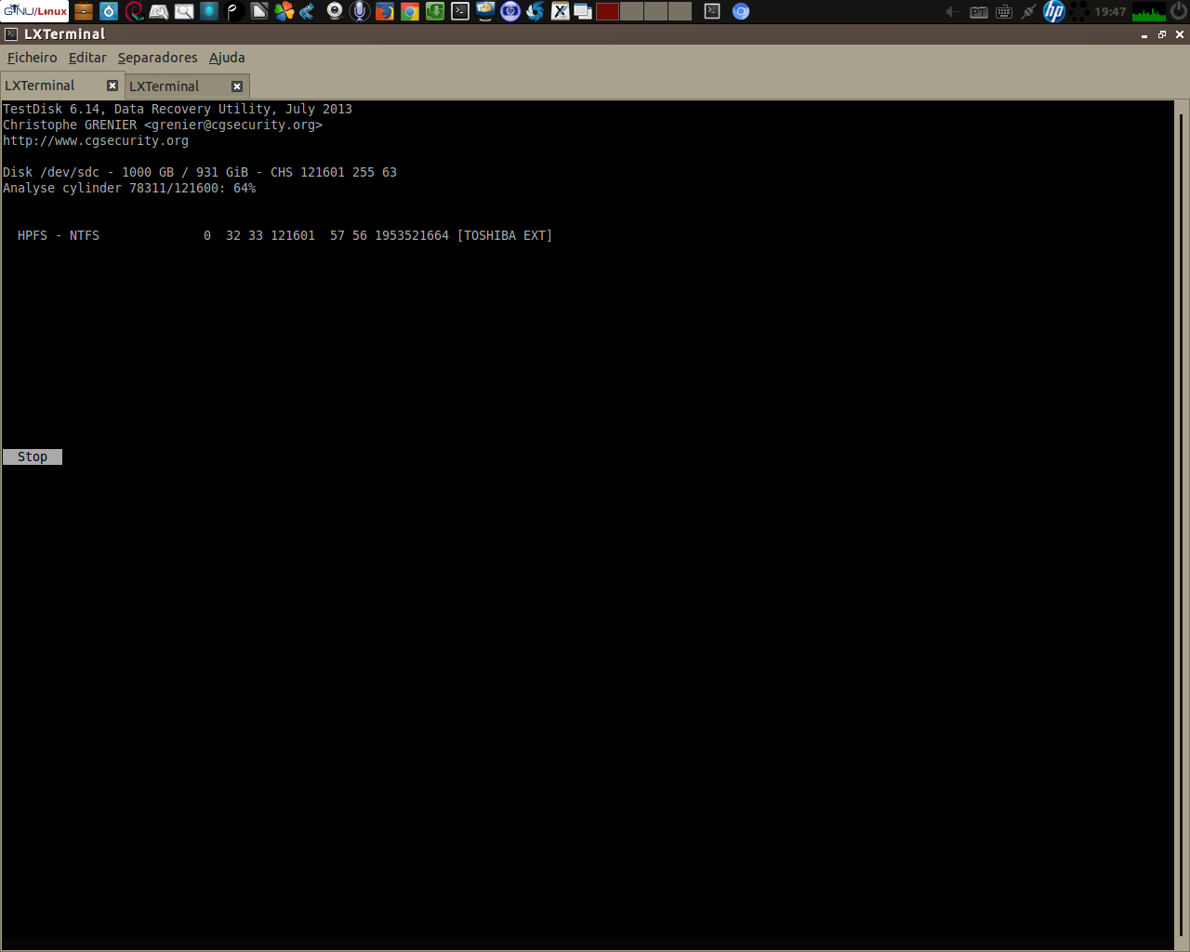The image size is (1190, 952).
Task: Click the Analyse cylinder progress line
Action: pos(129,188)
